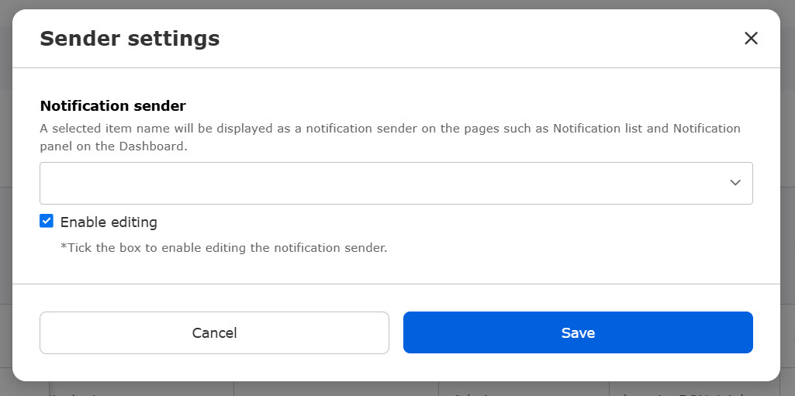This screenshot has height=396, width=795.
Task: Click the Sender settings dialog title
Action: 130,39
